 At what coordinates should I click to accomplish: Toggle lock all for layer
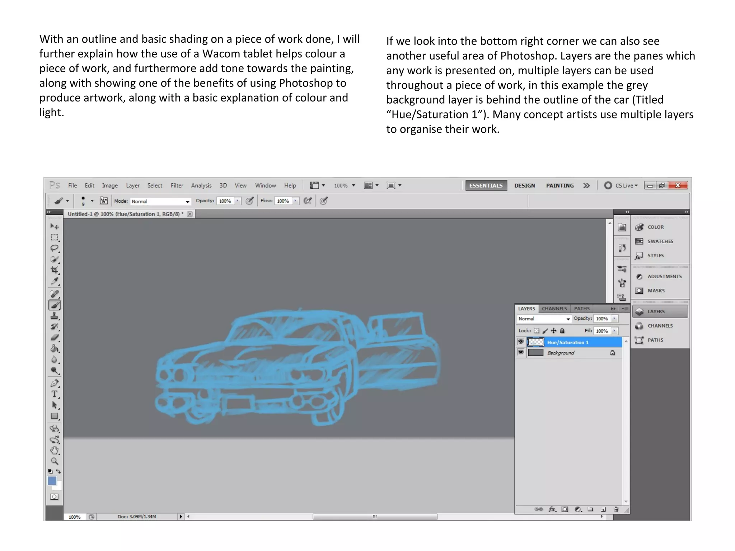(x=562, y=331)
